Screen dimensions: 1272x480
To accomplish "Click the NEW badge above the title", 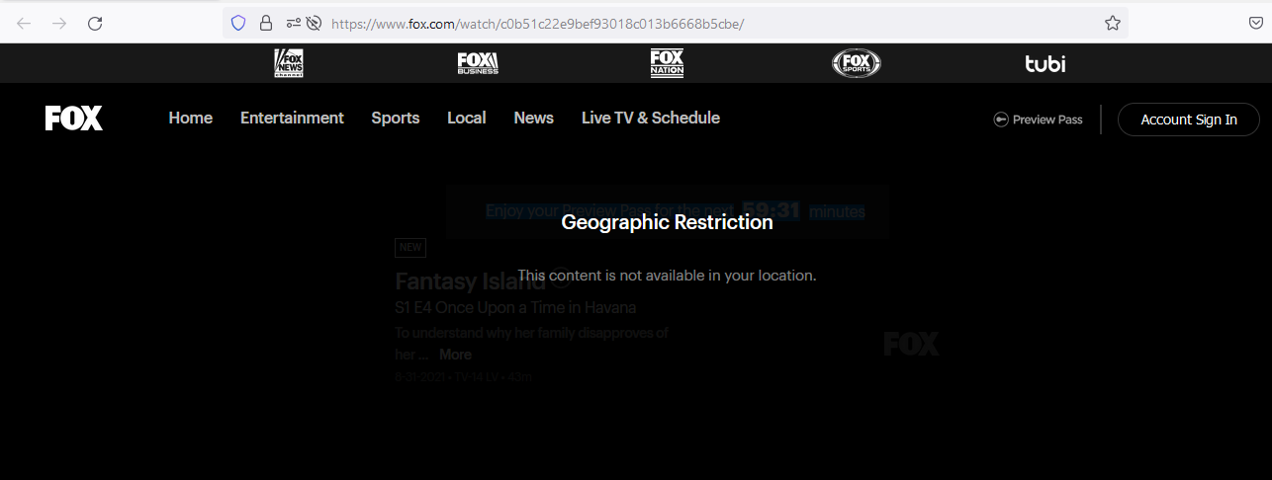I will tap(410, 247).
